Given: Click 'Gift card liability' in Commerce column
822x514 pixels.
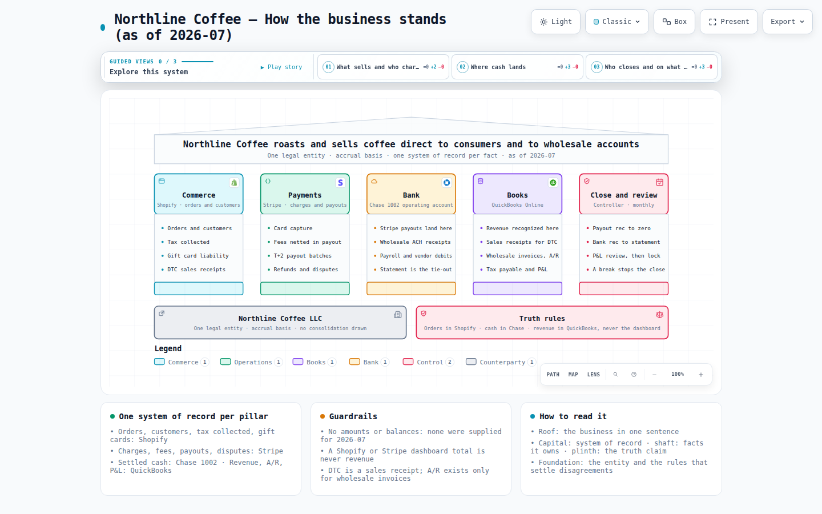Looking at the screenshot, I should click(x=198, y=256).
